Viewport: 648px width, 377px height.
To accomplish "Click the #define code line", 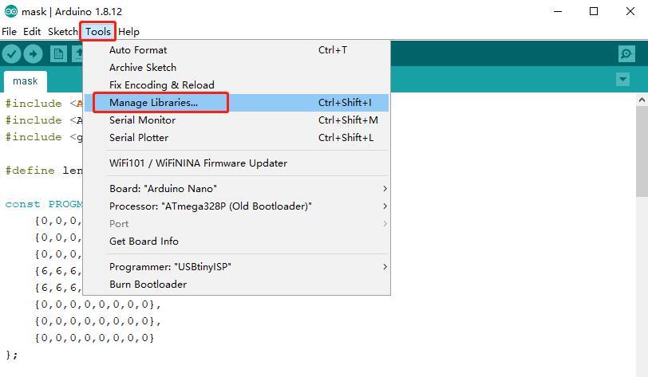I will [x=44, y=170].
